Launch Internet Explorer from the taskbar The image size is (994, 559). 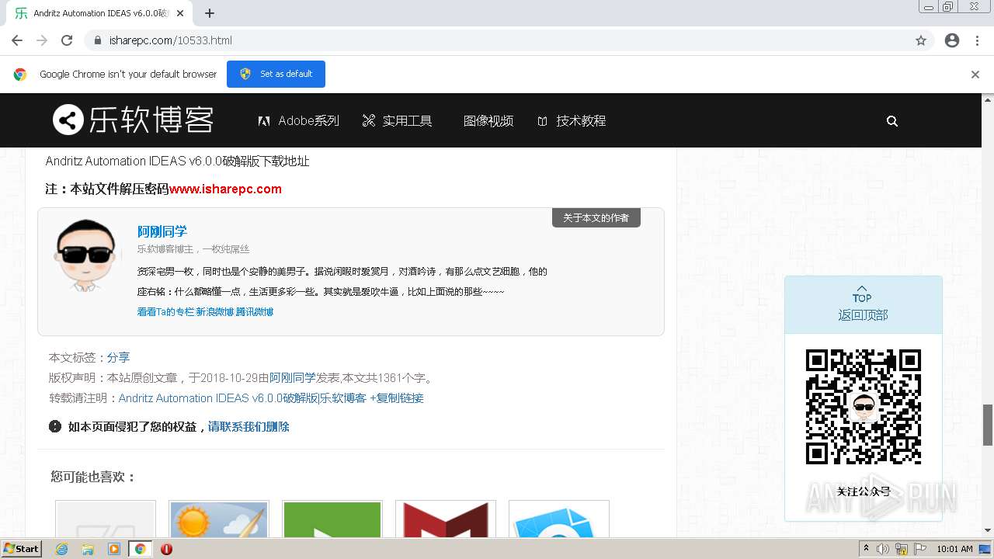(x=62, y=549)
